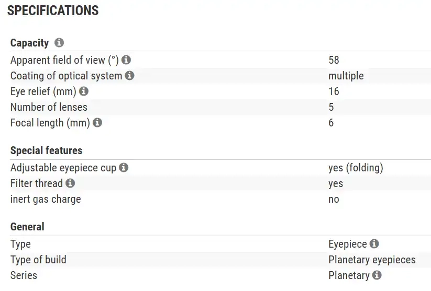The image size is (431, 291).
Task: Click the General section heading
Action: [27, 227]
